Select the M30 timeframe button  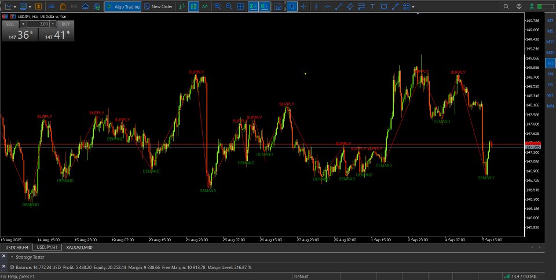click(550, 53)
